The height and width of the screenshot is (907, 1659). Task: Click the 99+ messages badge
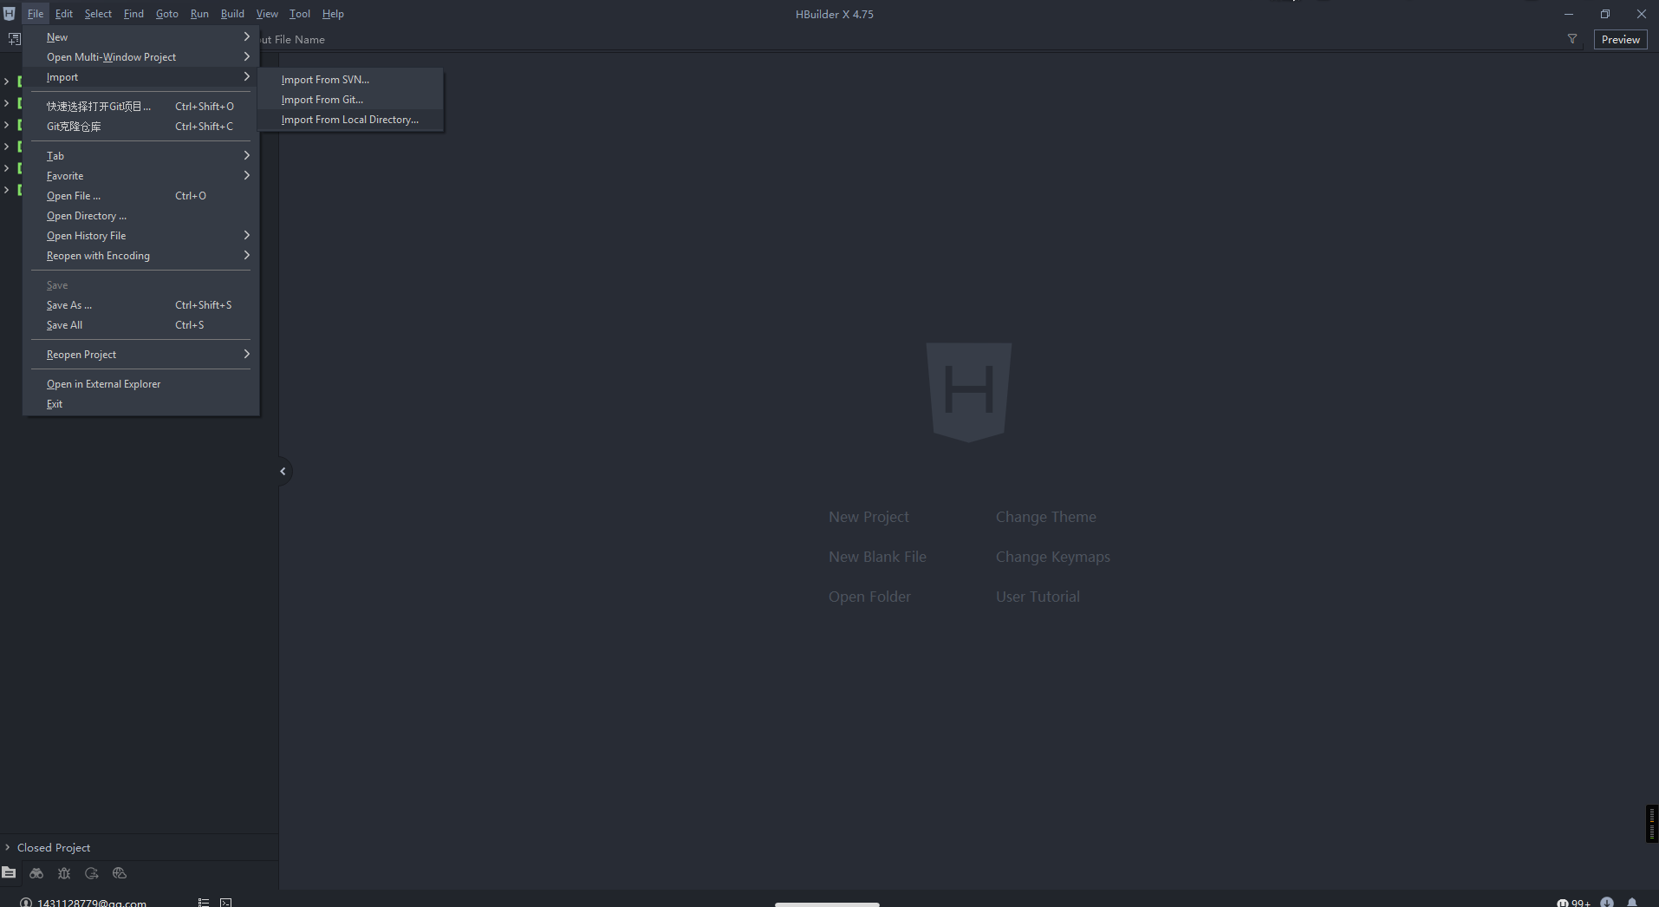(x=1574, y=903)
